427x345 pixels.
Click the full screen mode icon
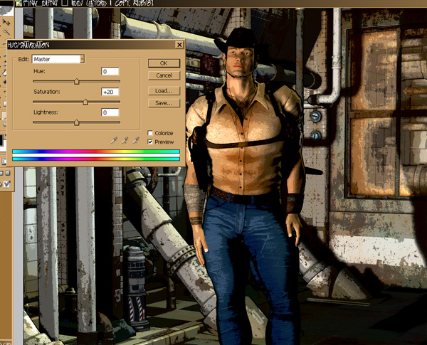click(x=8, y=173)
